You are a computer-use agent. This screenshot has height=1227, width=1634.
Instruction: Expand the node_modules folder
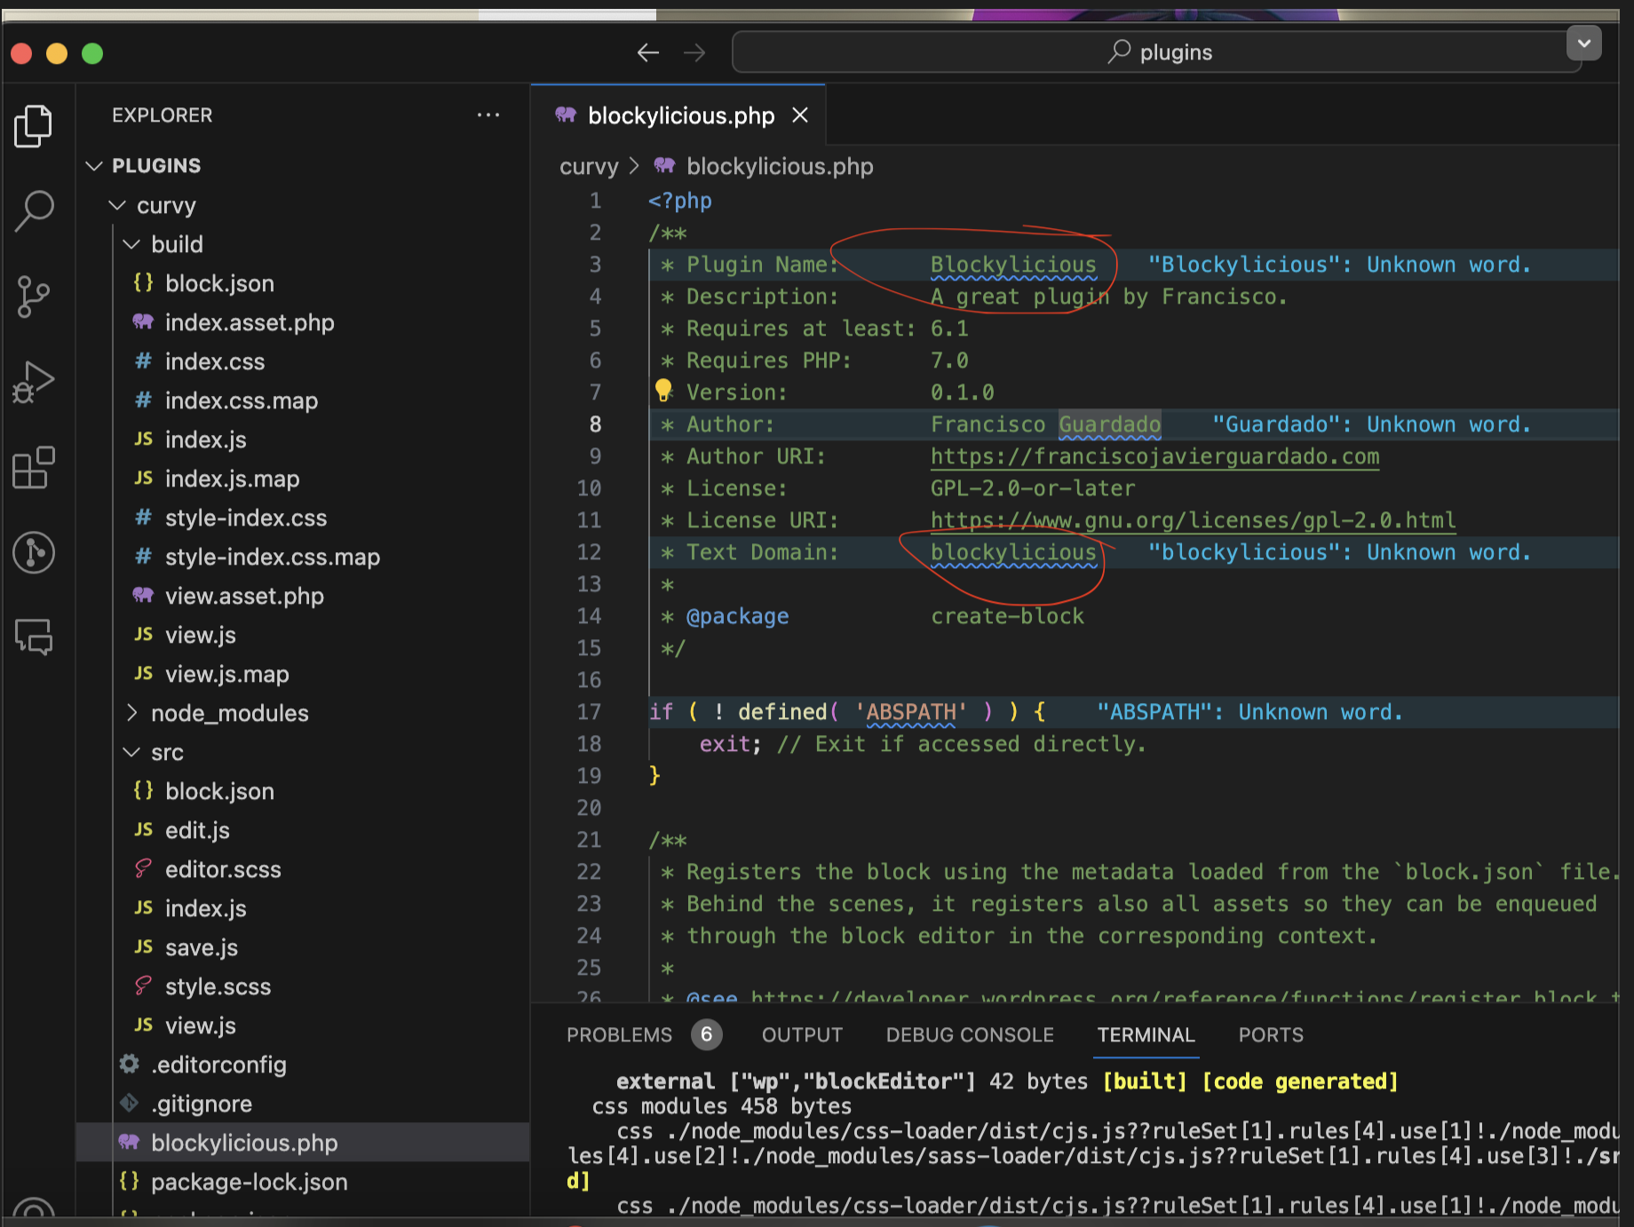(x=131, y=713)
